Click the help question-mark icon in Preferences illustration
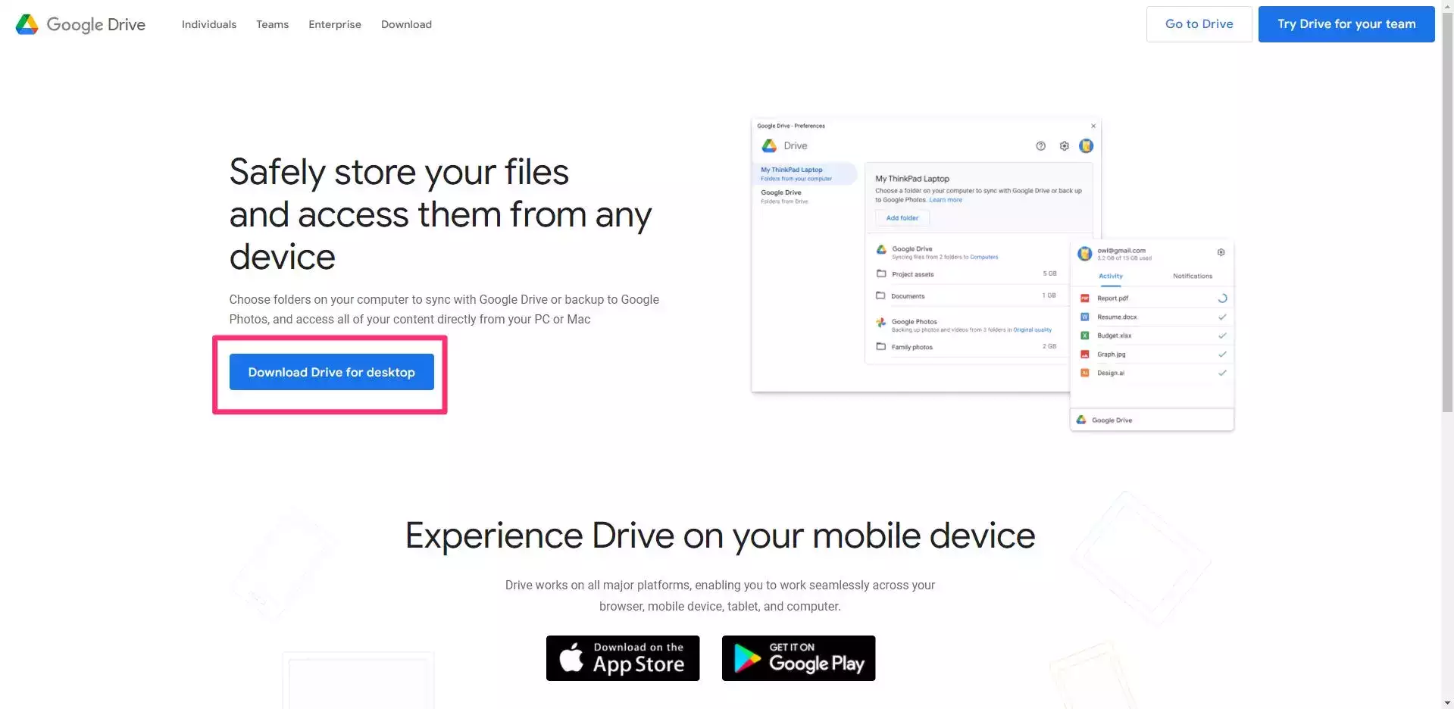Screen dimensions: 1454x709 pyautogui.click(x=1040, y=145)
